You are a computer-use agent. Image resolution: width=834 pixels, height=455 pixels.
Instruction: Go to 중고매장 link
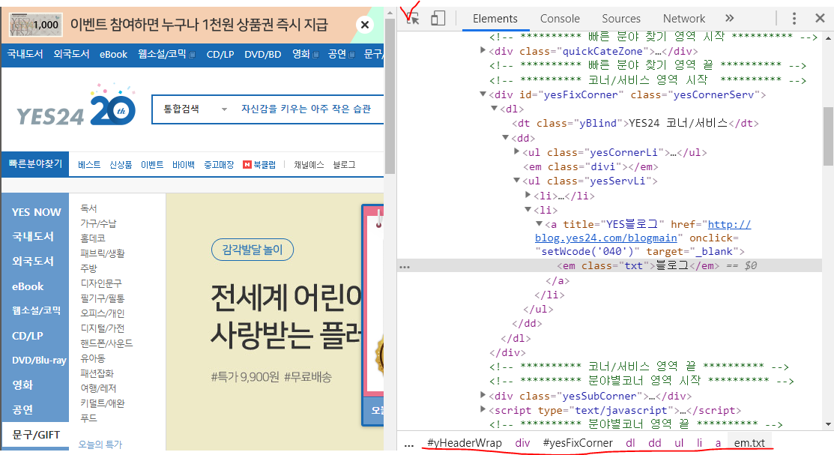(219, 164)
